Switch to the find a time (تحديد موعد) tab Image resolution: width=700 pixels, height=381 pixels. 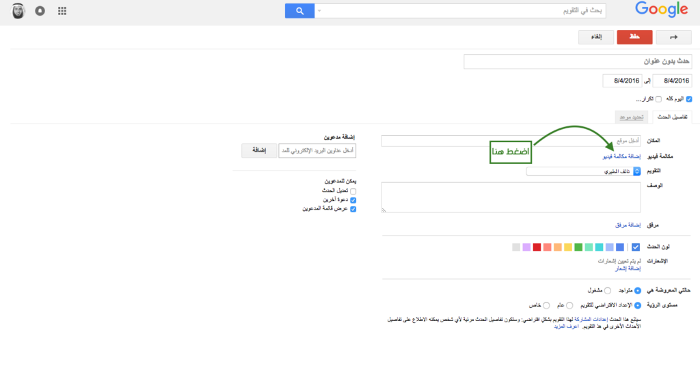pyautogui.click(x=631, y=117)
